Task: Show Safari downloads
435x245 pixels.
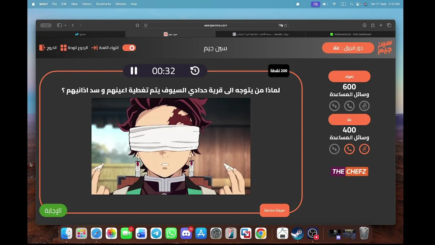Action: [x=364, y=25]
